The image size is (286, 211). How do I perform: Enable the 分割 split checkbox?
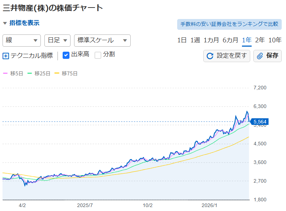(98, 55)
